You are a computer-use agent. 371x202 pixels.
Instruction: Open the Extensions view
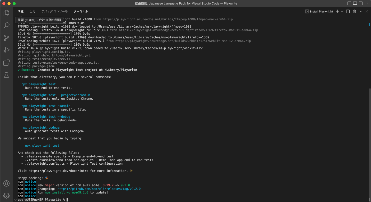(6, 63)
